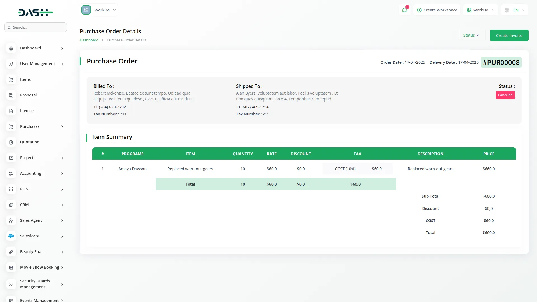Open the Quotation menu item

(30, 142)
